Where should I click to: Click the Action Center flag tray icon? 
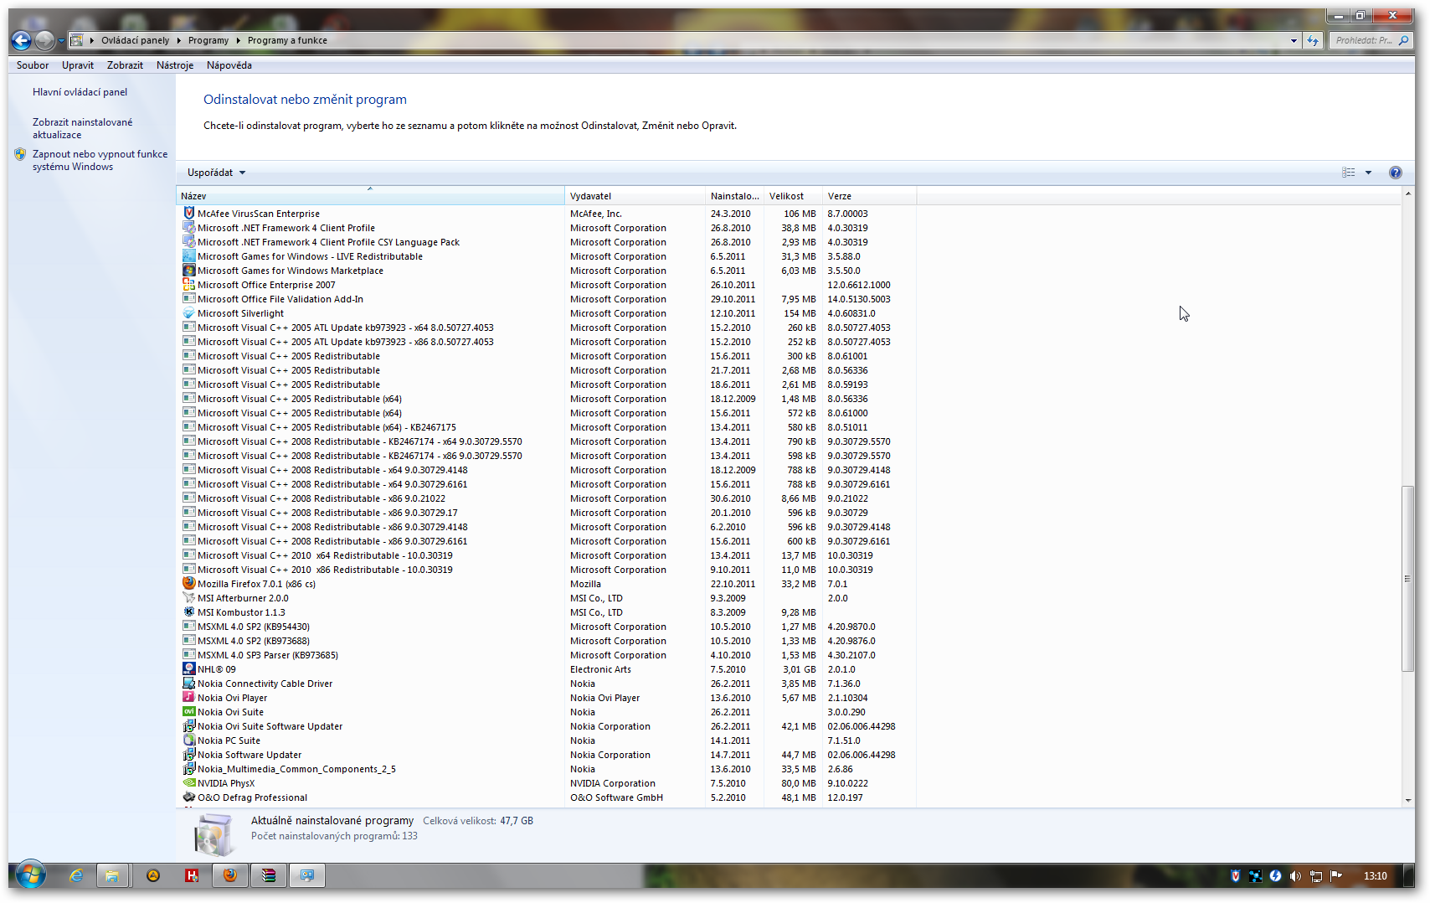pyautogui.click(x=1336, y=876)
